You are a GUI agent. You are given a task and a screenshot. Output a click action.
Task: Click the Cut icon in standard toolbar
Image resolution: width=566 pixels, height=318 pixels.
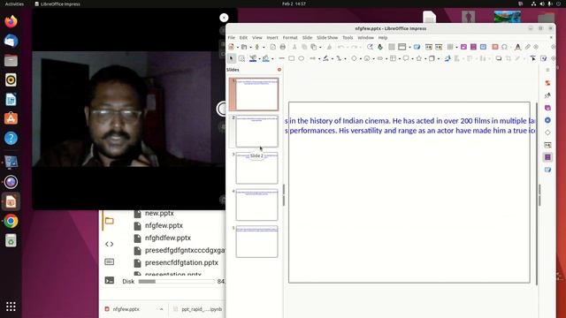click(294, 47)
